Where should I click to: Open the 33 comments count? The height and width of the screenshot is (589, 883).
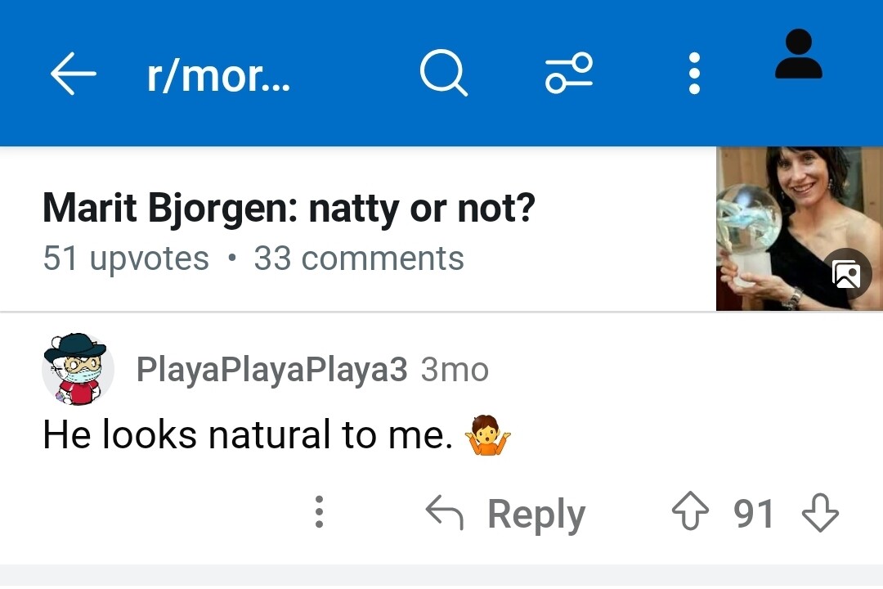click(359, 259)
